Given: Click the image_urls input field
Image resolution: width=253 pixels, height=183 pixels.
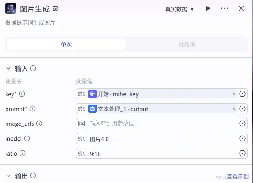Looking at the screenshot, I should (162, 124).
